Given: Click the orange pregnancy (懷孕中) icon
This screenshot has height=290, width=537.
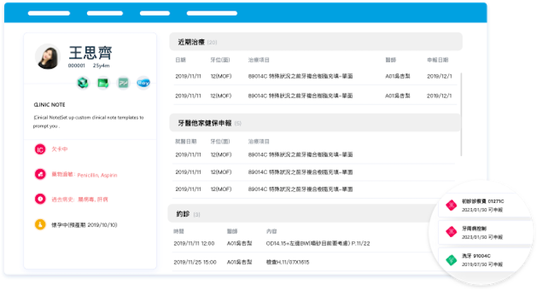Looking at the screenshot, I should tap(40, 224).
